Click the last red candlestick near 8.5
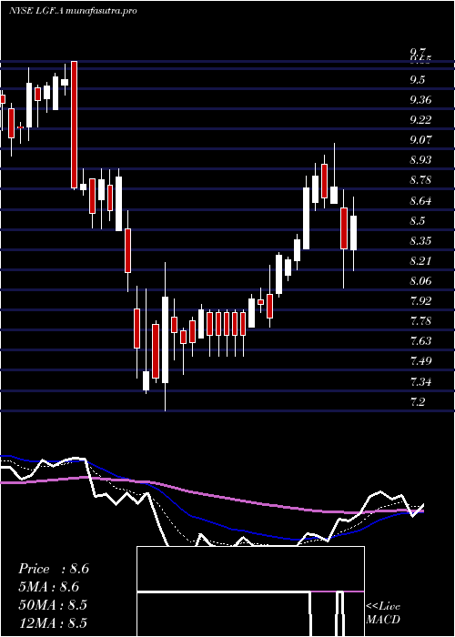 point(344,228)
